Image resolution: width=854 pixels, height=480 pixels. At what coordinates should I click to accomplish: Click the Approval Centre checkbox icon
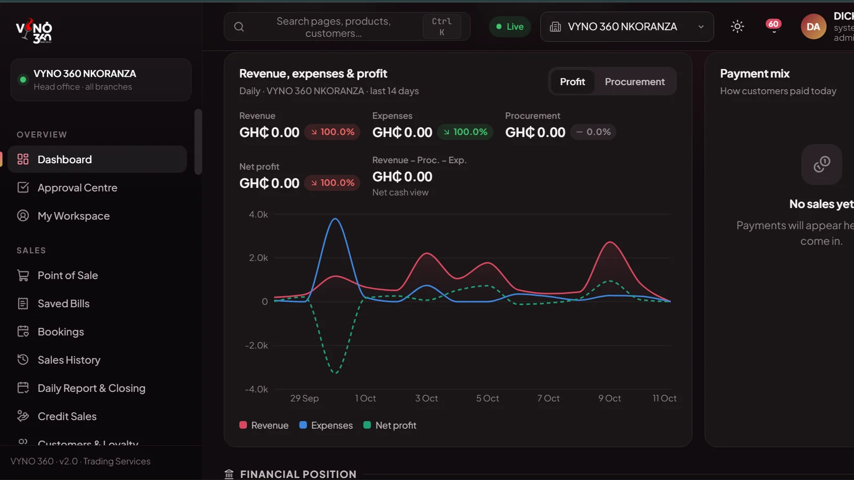pyautogui.click(x=23, y=187)
